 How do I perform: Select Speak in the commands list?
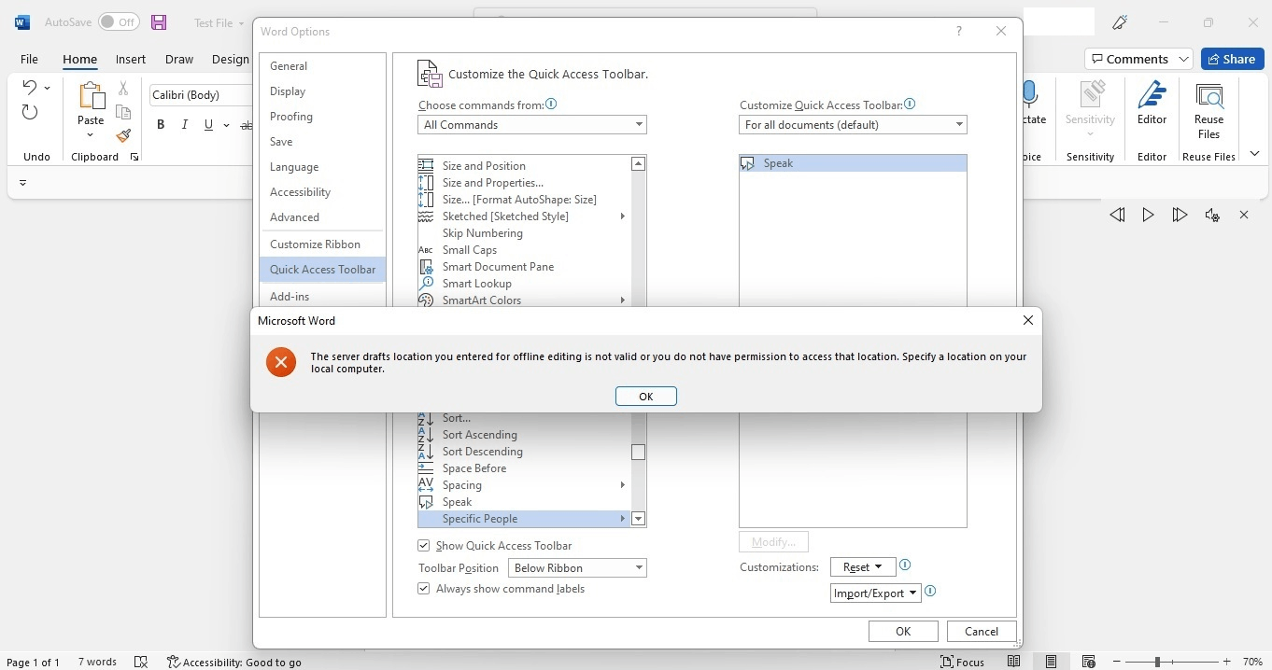point(524,502)
